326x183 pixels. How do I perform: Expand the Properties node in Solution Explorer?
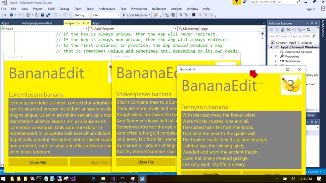coord(275,56)
